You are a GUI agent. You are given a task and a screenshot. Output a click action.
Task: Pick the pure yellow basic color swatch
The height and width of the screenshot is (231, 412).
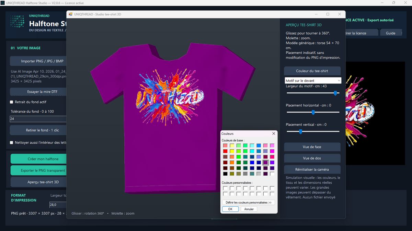(232, 151)
